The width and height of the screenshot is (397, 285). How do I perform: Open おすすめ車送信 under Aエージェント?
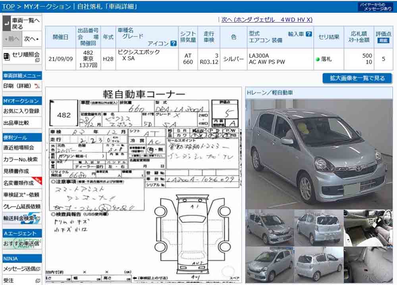click(x=22, y=243)
